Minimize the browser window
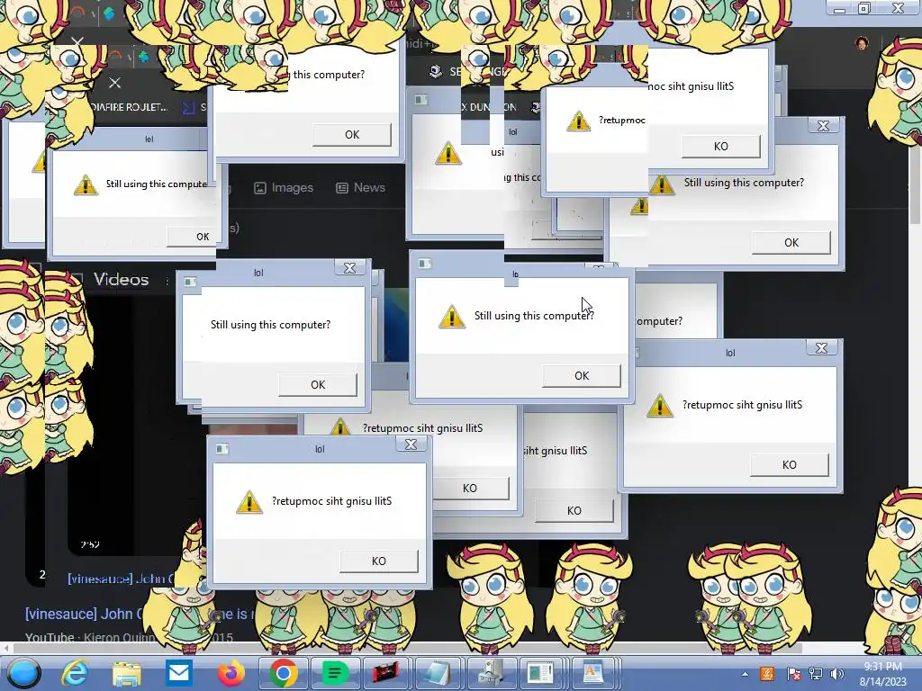This screenshot has width=922, height=691. point(839,8)
